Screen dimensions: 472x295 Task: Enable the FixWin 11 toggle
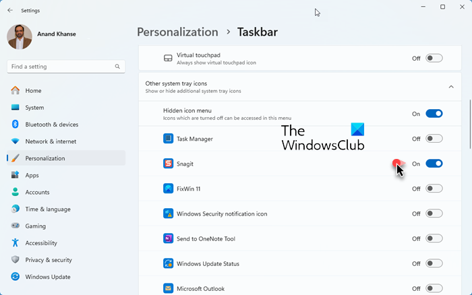[x=434, y=189]
